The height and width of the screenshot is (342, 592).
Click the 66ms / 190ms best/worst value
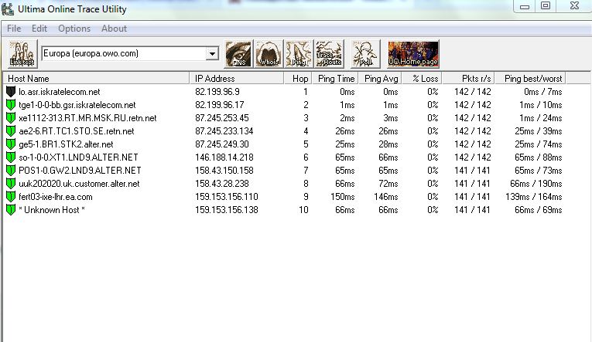tap(536, 184)
